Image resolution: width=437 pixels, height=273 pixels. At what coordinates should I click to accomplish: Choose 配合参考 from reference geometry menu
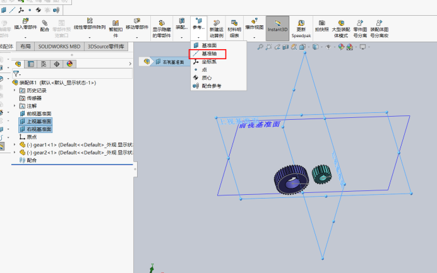(x=218, y=86)
